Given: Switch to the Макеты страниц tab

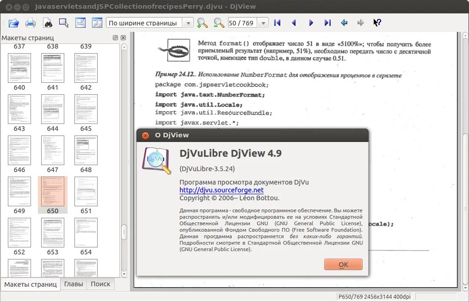Looking at the screenshot, I should (31, 284).
